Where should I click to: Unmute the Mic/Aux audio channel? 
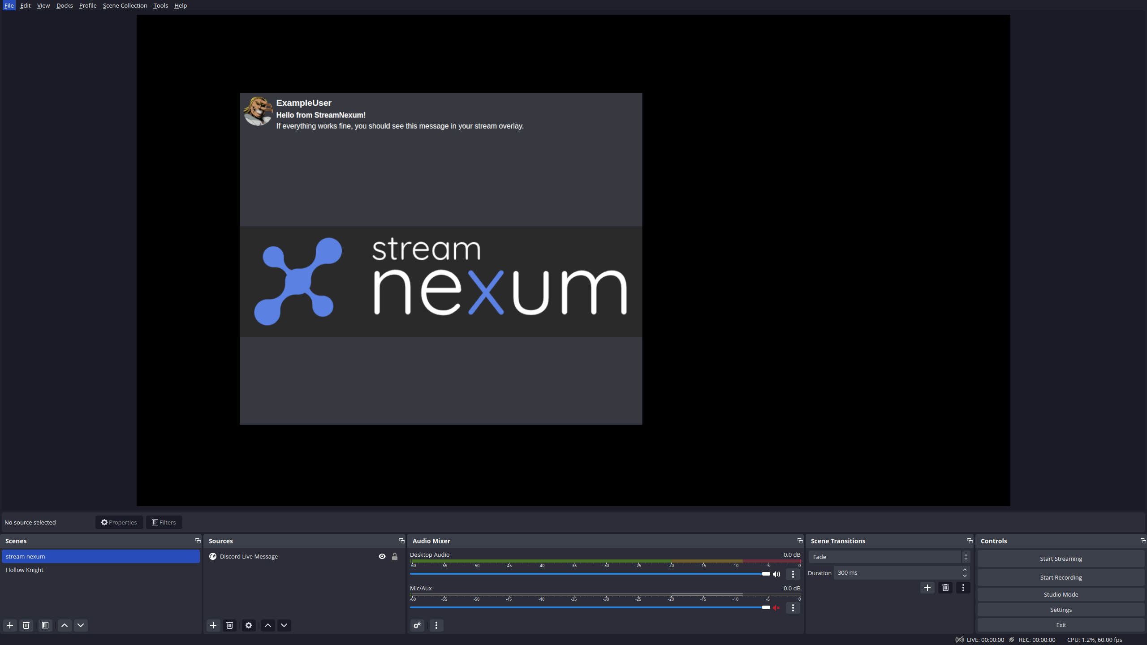776,608
